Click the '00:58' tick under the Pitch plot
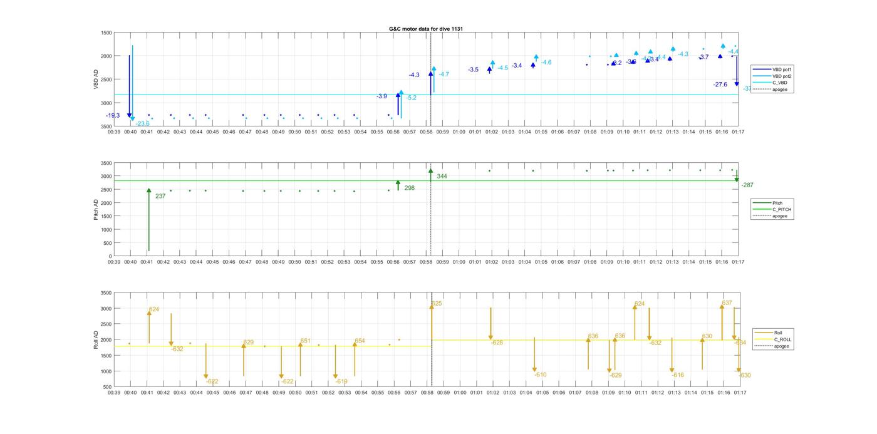The image size is (877, 434). 426,262
